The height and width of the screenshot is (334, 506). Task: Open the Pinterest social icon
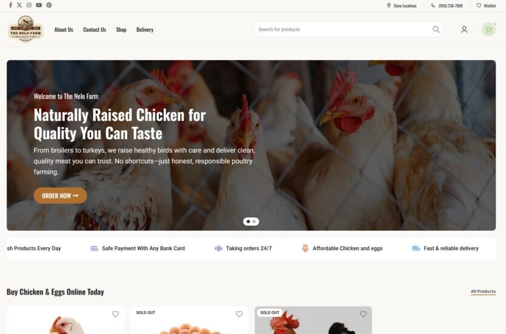pos(49,5)
